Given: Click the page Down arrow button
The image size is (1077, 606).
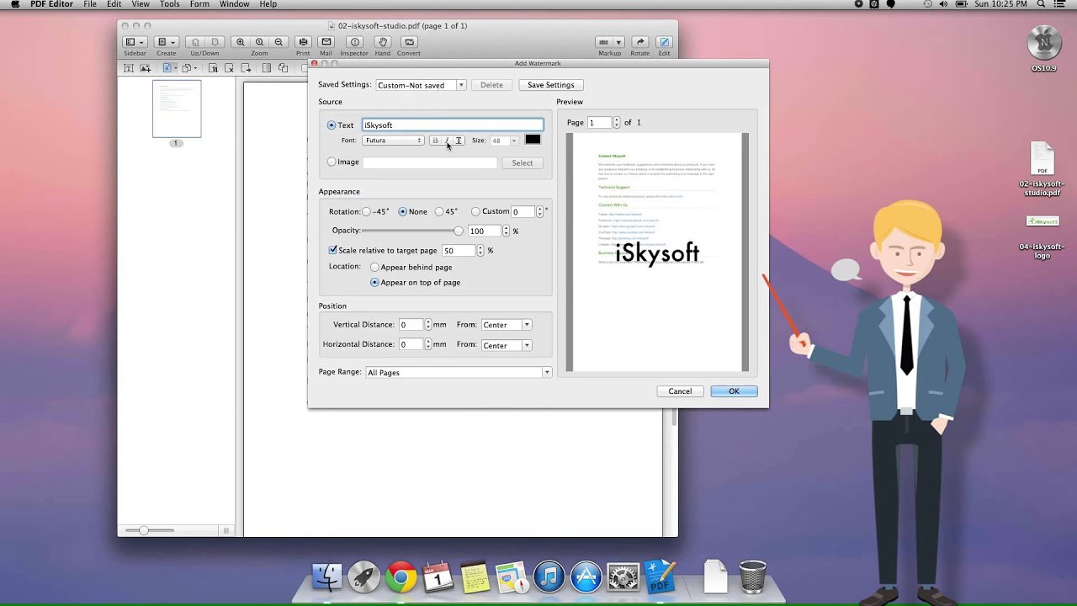Looking at the screenshot, I should click(215, 42).
